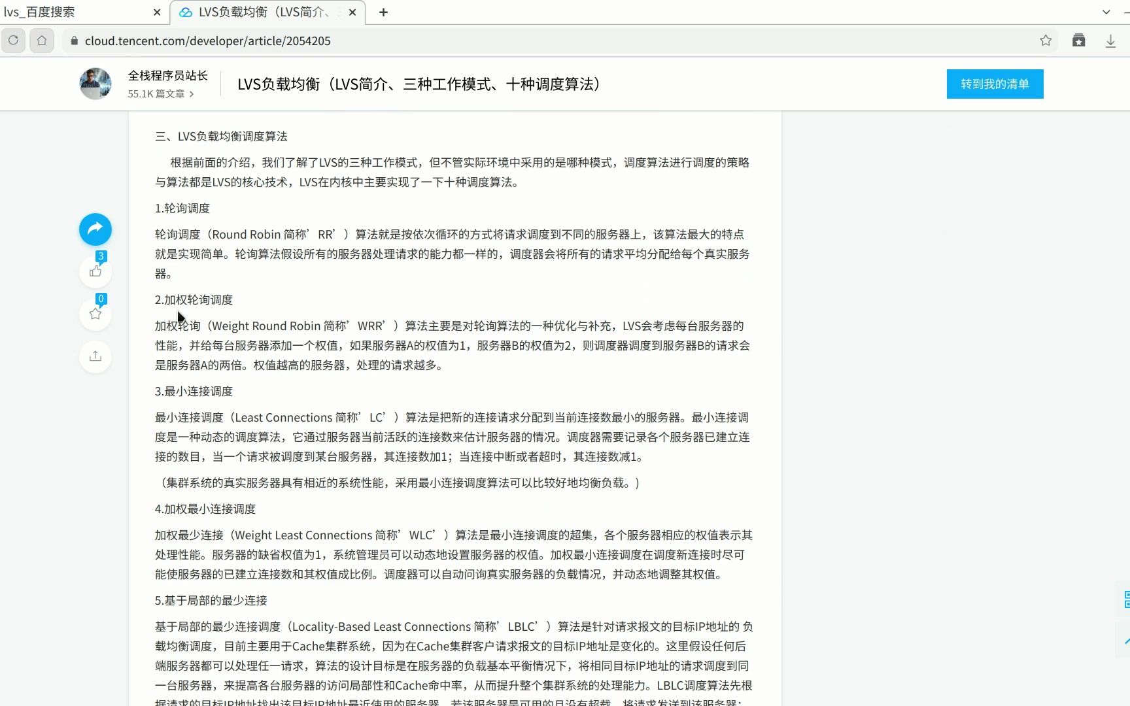Open the 55.1K 篇文章 list link

tap(160, 94)
